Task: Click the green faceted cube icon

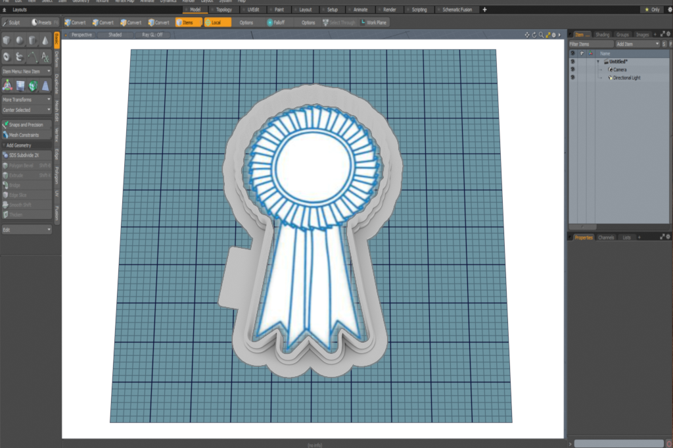Action: tap(33, 86)
